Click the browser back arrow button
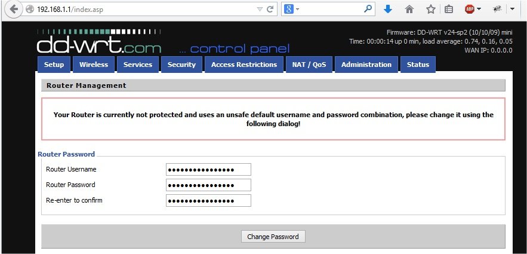This screenshot has height=254, width=527. tap(13, 10)
